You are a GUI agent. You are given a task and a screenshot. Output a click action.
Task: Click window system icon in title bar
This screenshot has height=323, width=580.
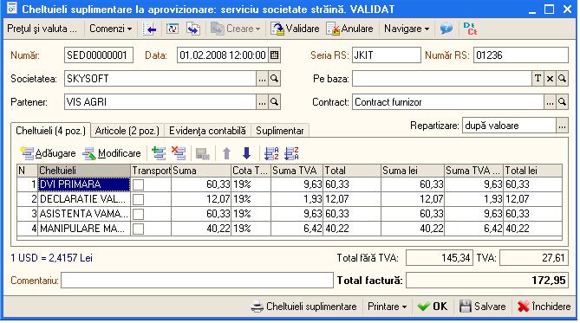click(11, 8)
